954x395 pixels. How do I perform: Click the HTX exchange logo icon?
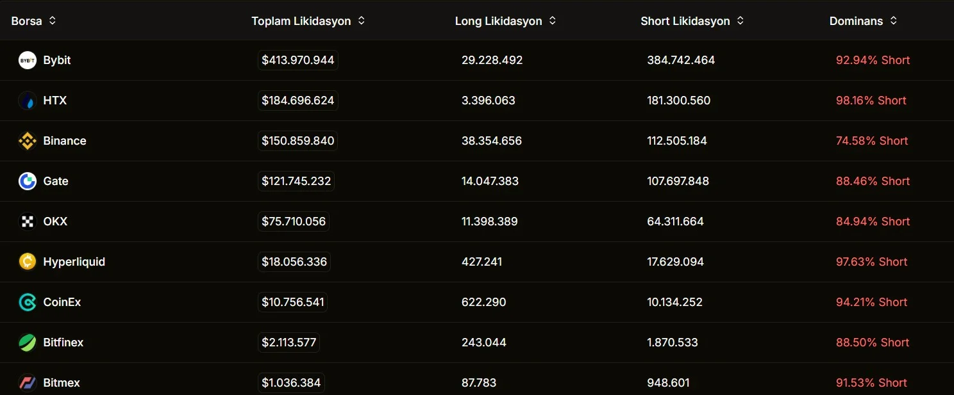28,101
